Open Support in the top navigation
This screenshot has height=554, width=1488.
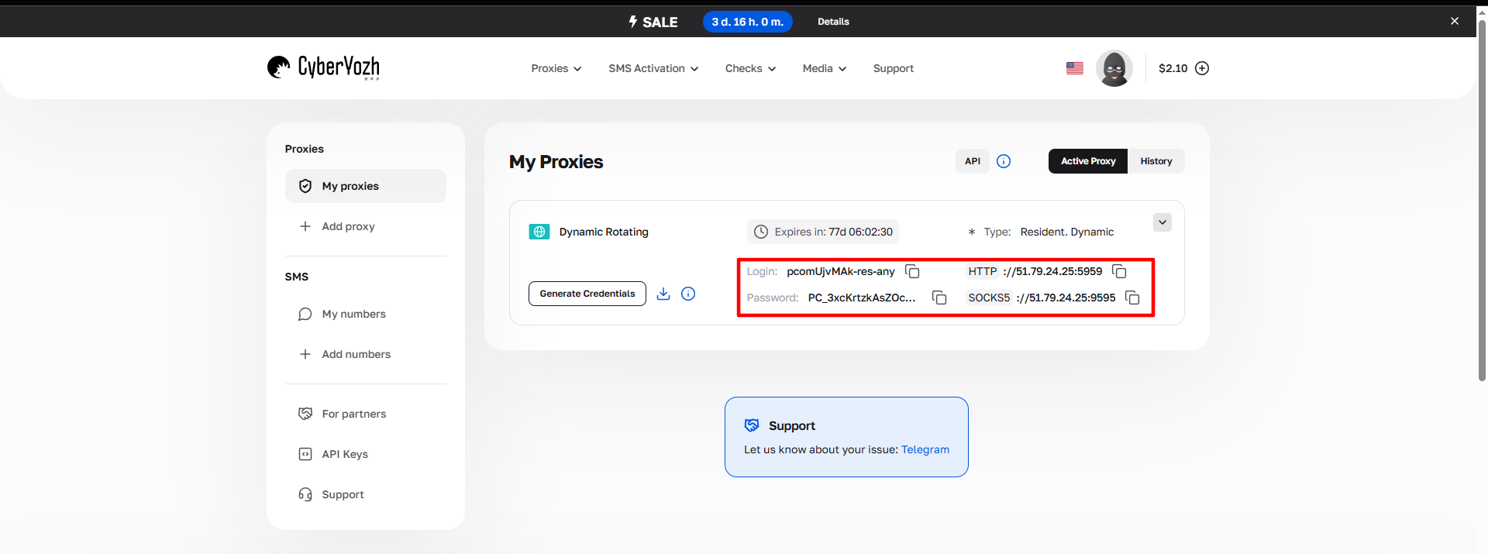(893, 68)
